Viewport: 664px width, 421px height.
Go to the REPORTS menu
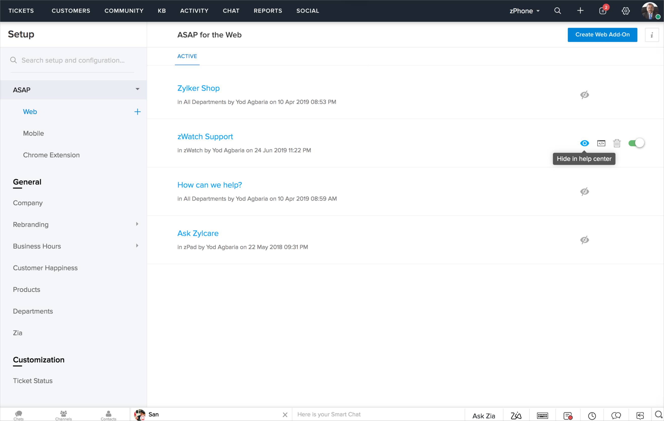click(268, 11)
